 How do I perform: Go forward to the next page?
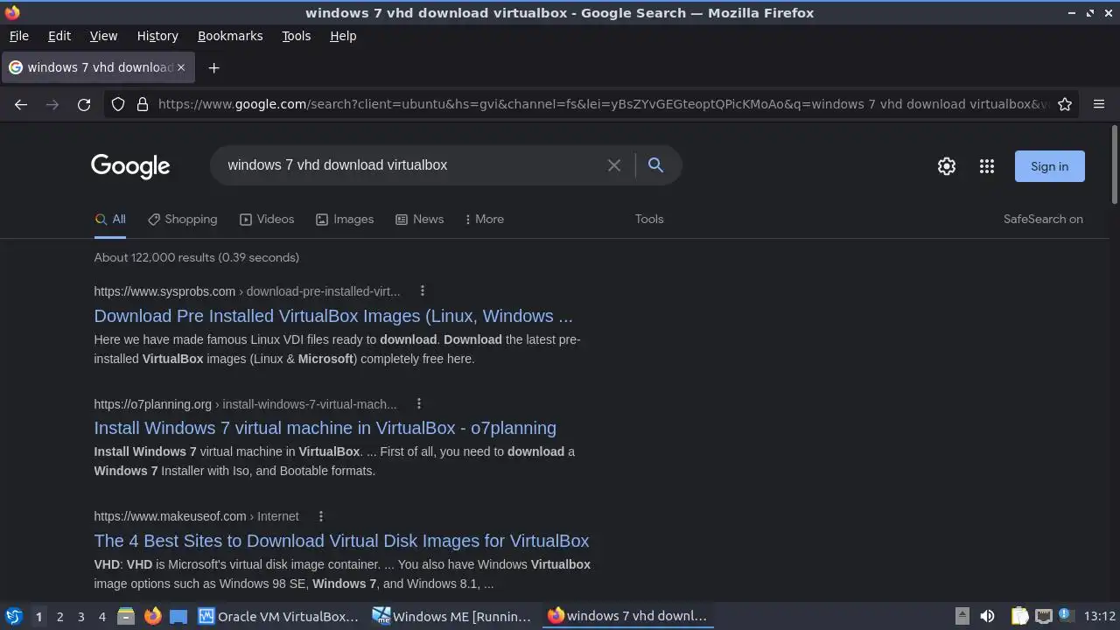[x=52, y=104]
